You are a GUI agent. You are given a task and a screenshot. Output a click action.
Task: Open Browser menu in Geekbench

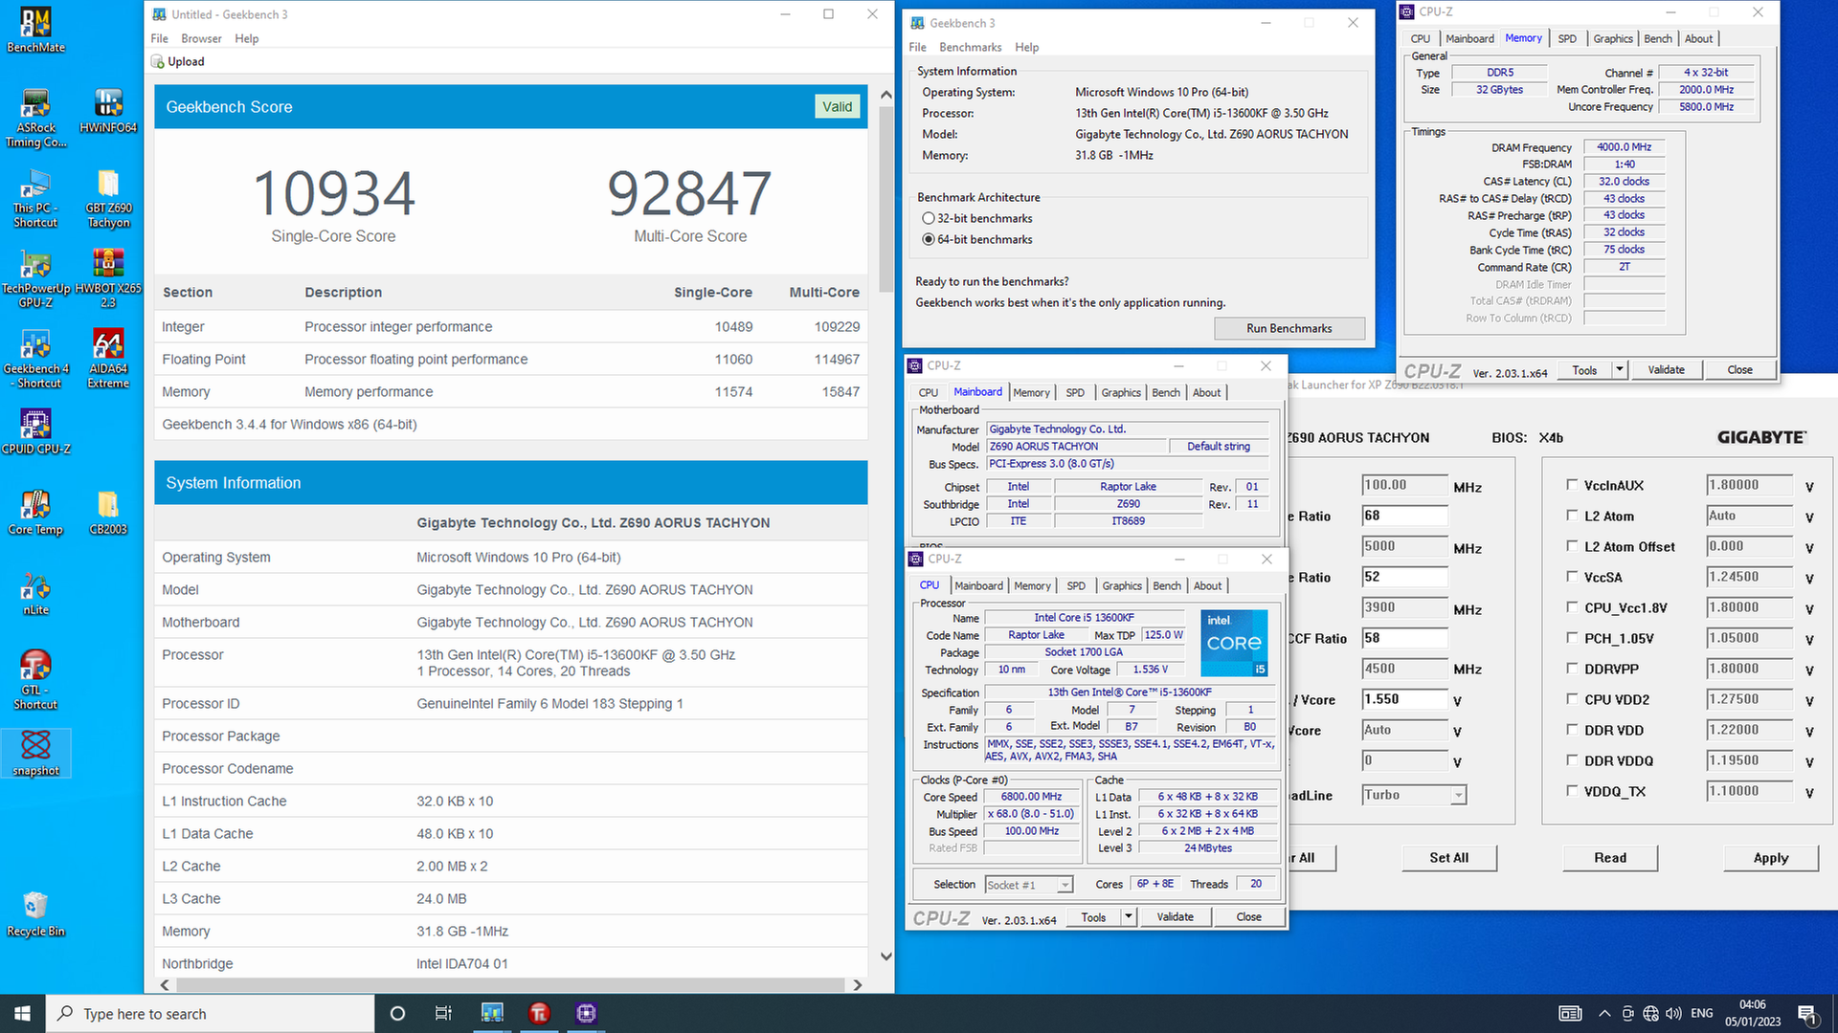click(x=201, y=38)
